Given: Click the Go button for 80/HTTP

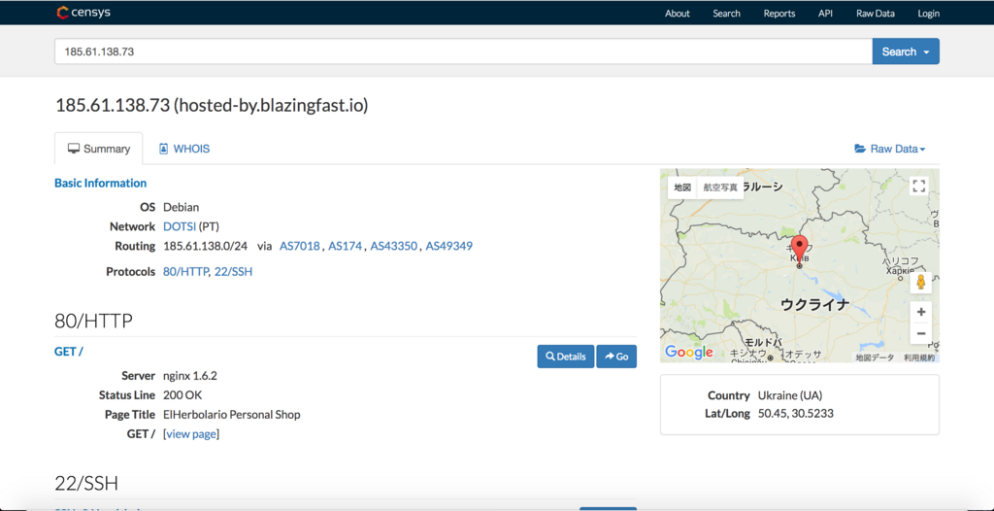Looking at the screenshot, I should pyautogui.click(x=616, y=357).
